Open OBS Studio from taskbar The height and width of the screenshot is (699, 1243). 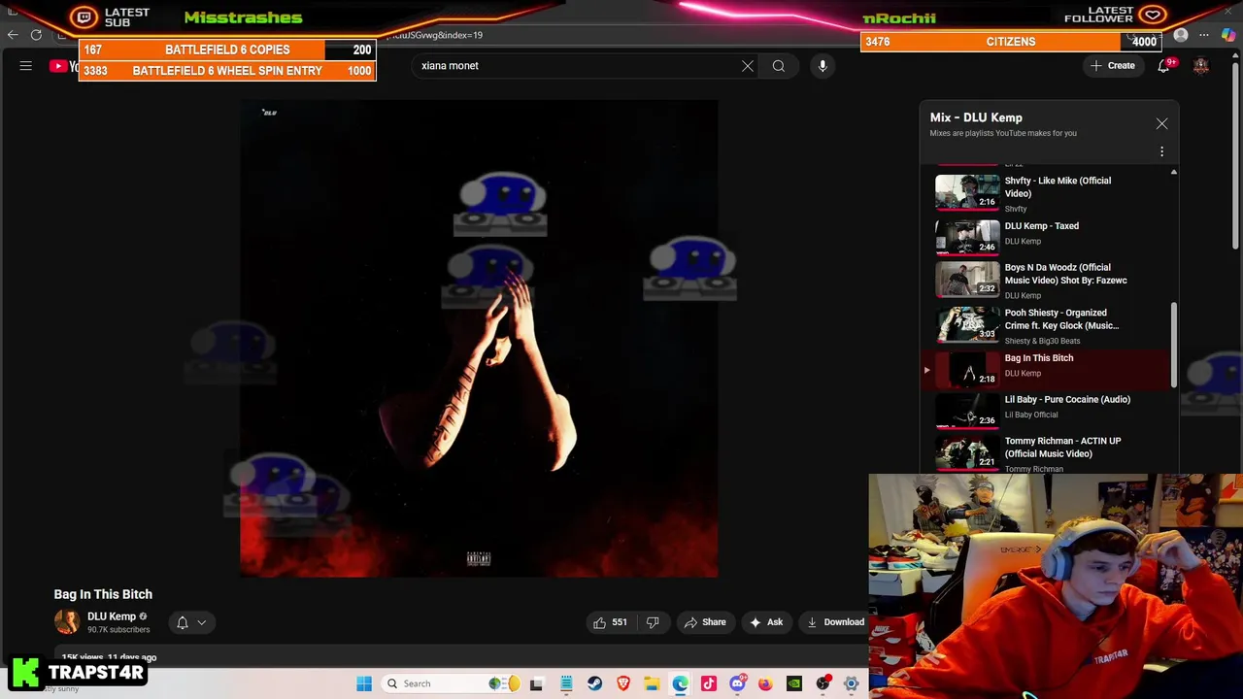coord(823,683)
